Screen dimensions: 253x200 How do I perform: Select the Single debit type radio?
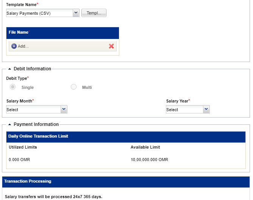(12, 87)
